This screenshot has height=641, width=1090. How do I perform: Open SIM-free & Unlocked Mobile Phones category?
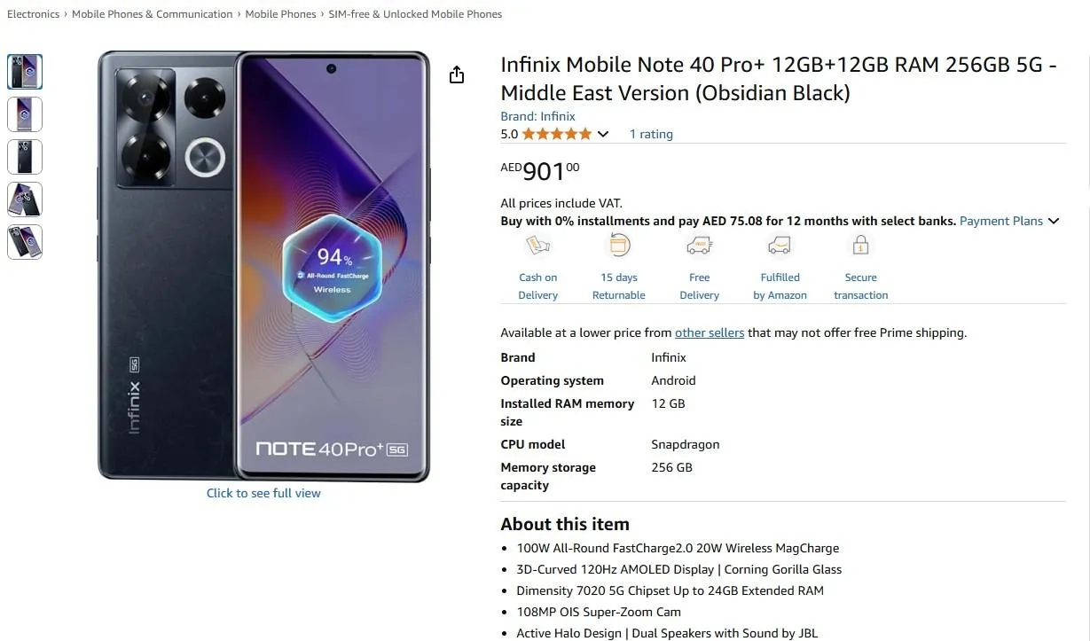415,13
